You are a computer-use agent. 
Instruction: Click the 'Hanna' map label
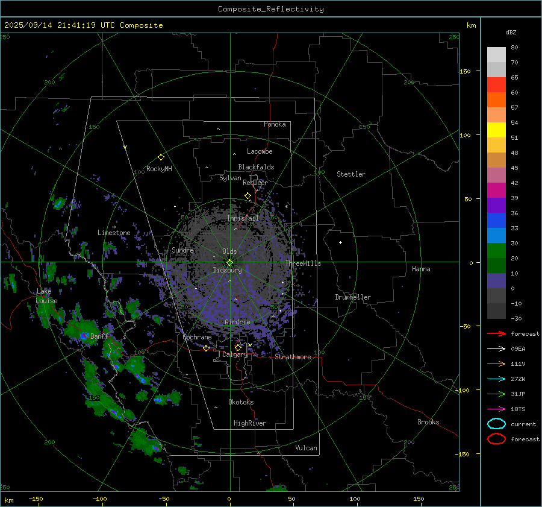click(x=421, y=269)
